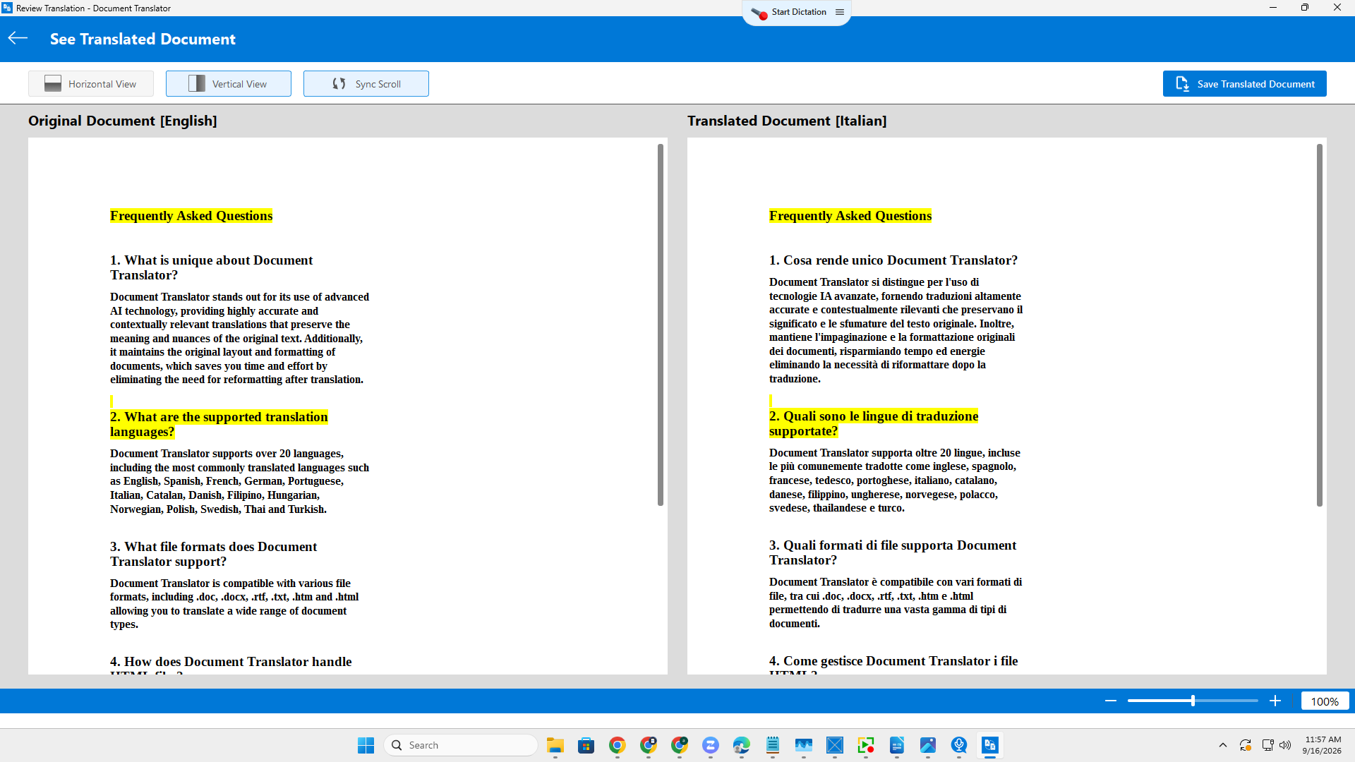Open Photos app from the taskbar
The image size is (1355, 762).
(x=928, y=745)
